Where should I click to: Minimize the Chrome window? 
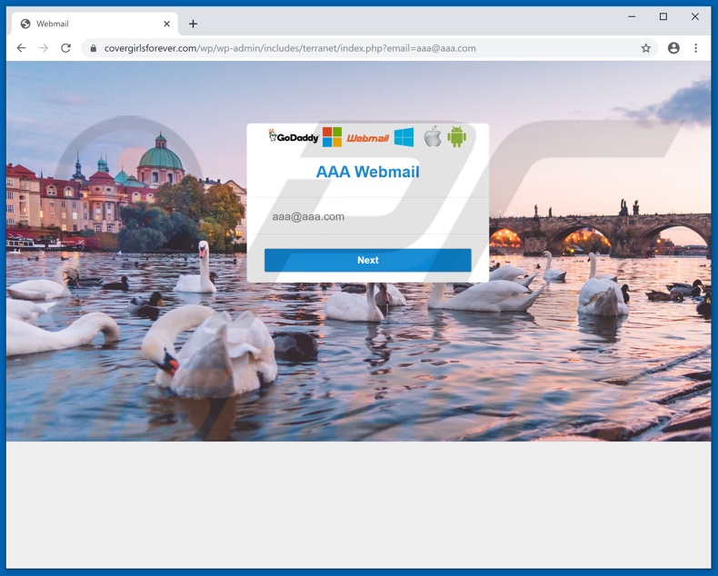coord(632,16)
